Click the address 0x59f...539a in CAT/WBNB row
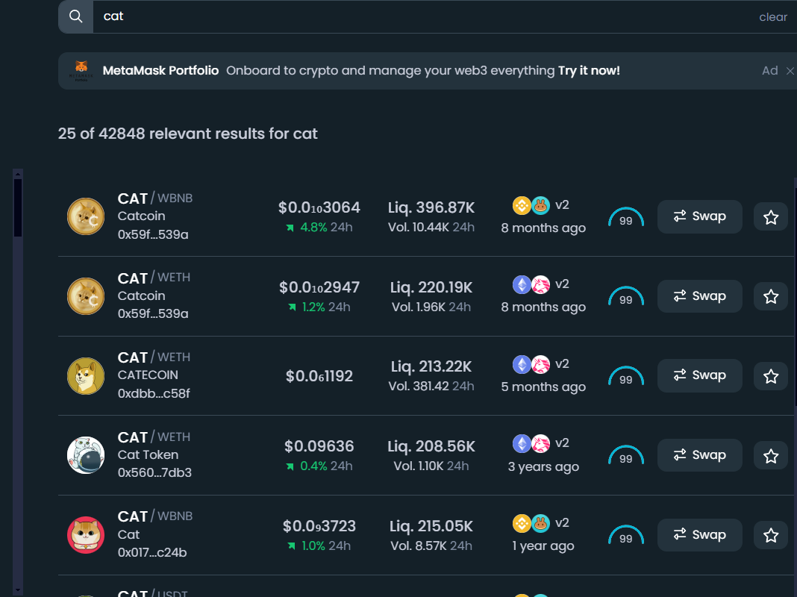 (153, 235)
